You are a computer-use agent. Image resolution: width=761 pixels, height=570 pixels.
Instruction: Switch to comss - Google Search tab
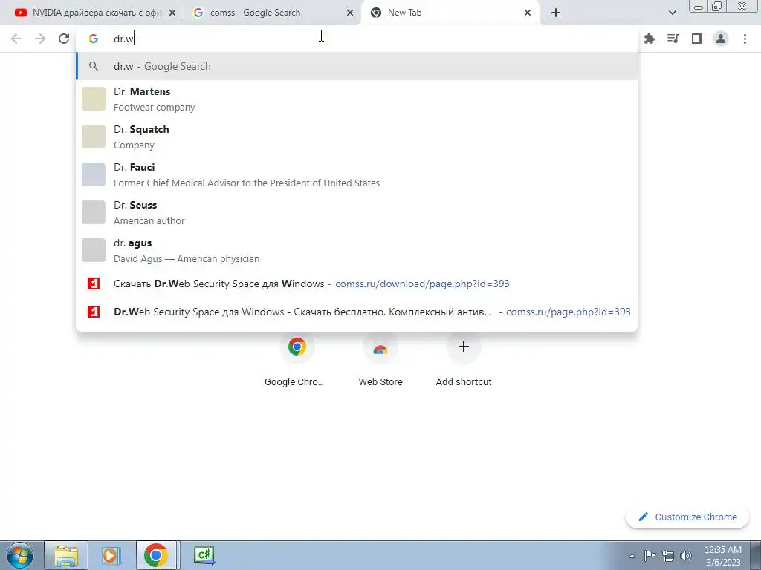(x=273, y=13)
